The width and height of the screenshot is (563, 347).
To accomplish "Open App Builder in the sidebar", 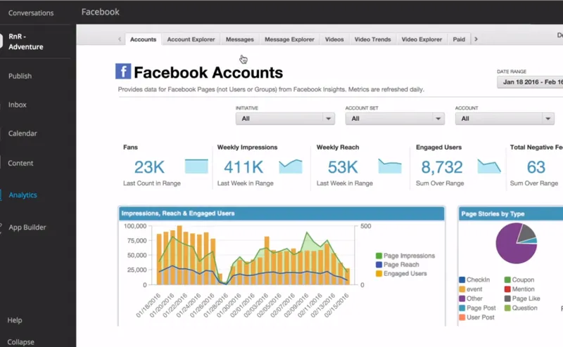I will (x=27, y=228).
